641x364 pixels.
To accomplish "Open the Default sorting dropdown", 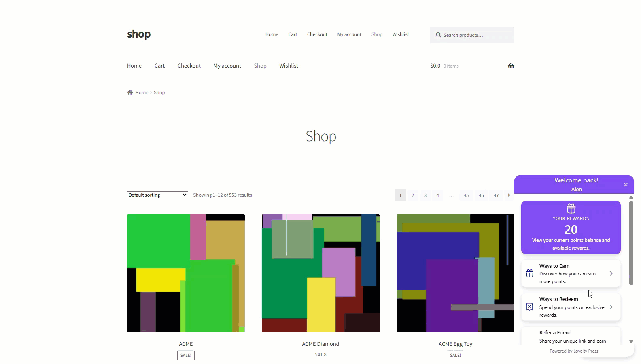I will [157, 195].
